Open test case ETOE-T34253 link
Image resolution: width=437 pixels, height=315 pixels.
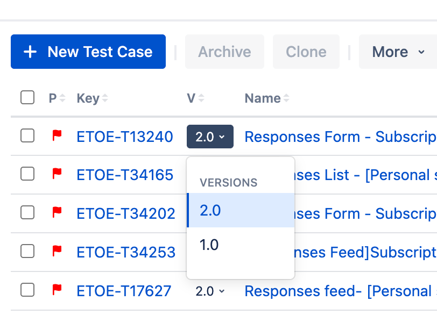coord(126,253)
